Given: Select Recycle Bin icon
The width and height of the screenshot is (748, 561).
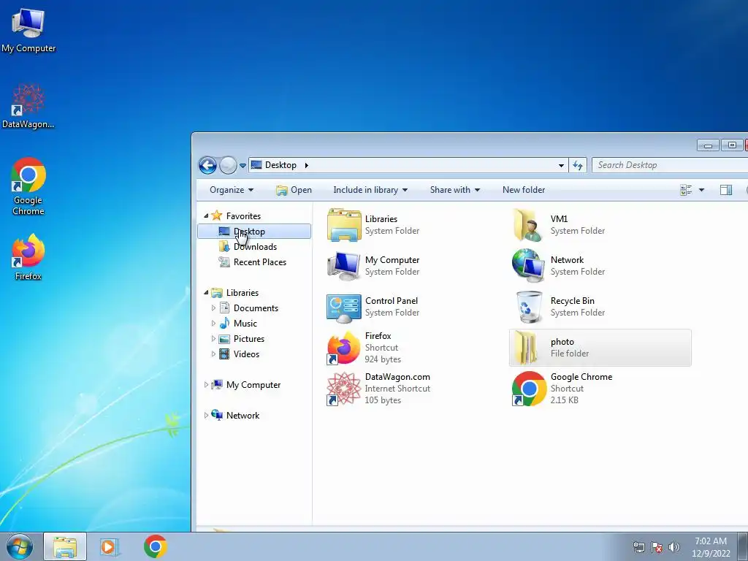Looking at the screenshot, I should 529,307.
